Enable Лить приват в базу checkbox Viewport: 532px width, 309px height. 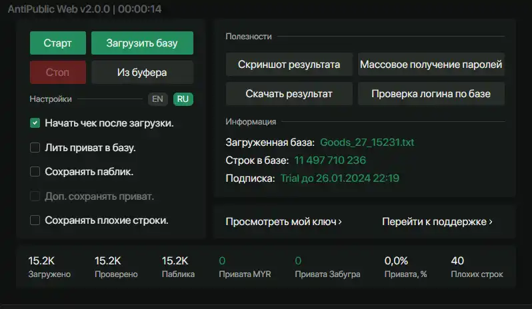(35, 148)
